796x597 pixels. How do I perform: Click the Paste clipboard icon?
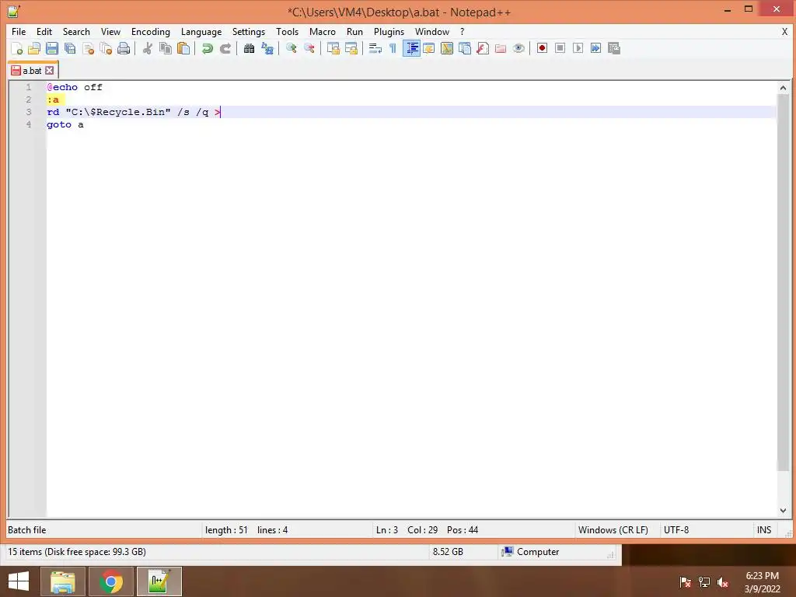click(x=183, y=48)
